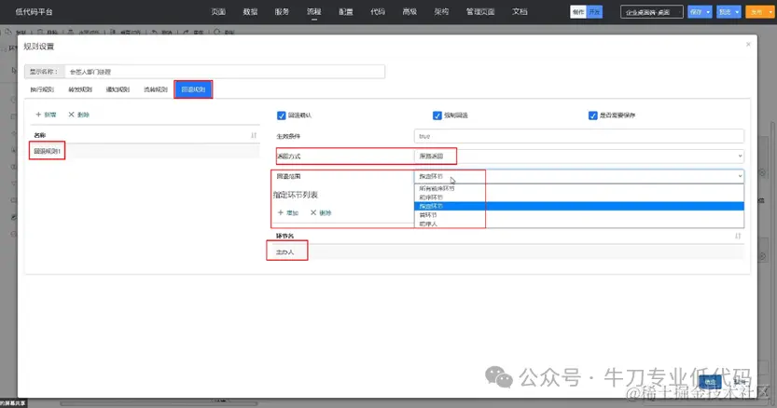Toggle the 强制回退 checkbox
Viewport: 777px width, 408px height.
pos(437,116)
